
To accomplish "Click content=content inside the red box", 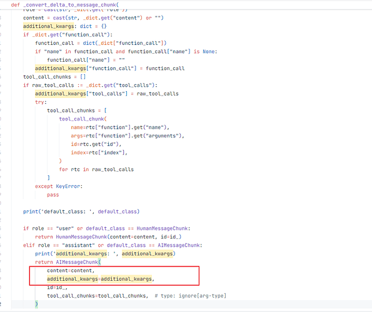I will tap(71, 271).
